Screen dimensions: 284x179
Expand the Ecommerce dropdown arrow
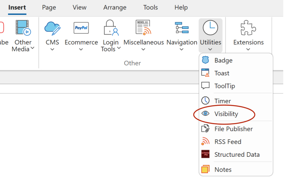click(x=81, y=50)
